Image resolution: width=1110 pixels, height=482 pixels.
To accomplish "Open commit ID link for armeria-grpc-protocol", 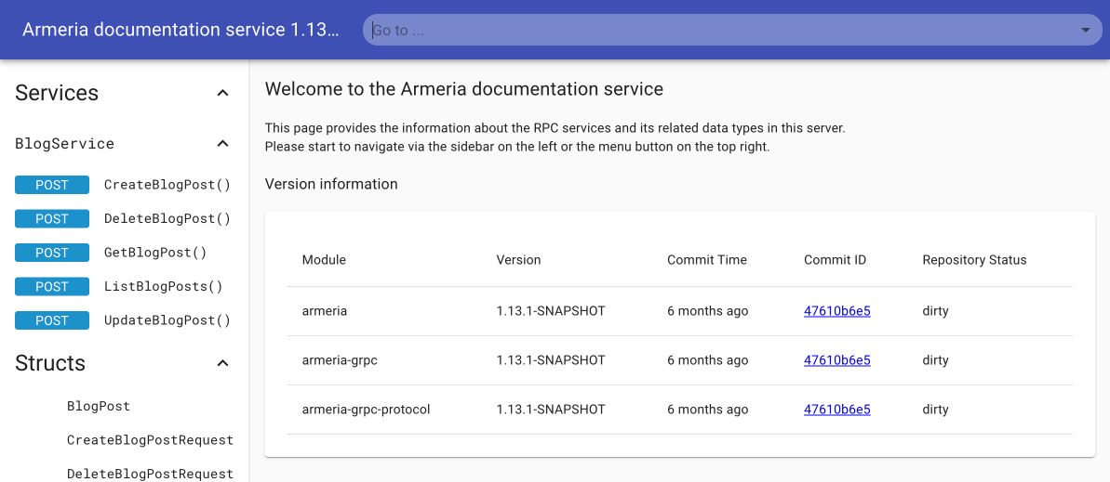I will click(x=836, y=410).
